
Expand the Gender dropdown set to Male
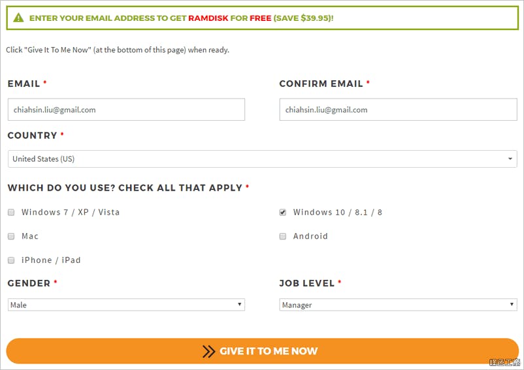click(126, 305)
